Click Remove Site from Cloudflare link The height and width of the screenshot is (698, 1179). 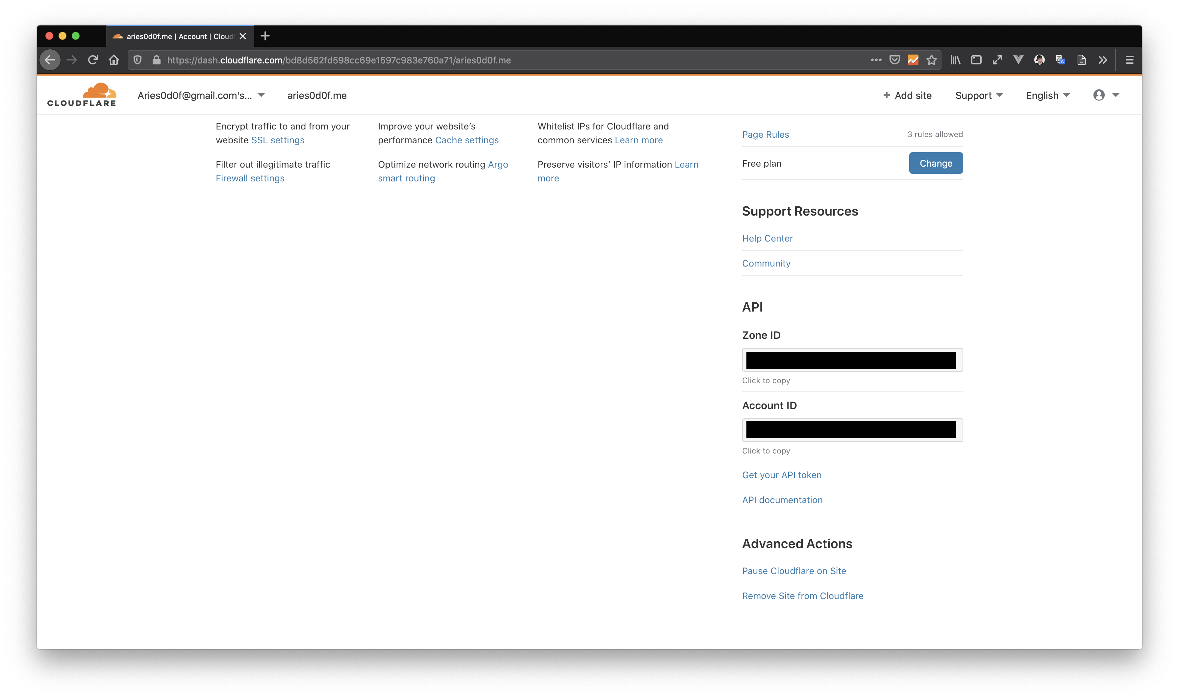tap(802, 596)
